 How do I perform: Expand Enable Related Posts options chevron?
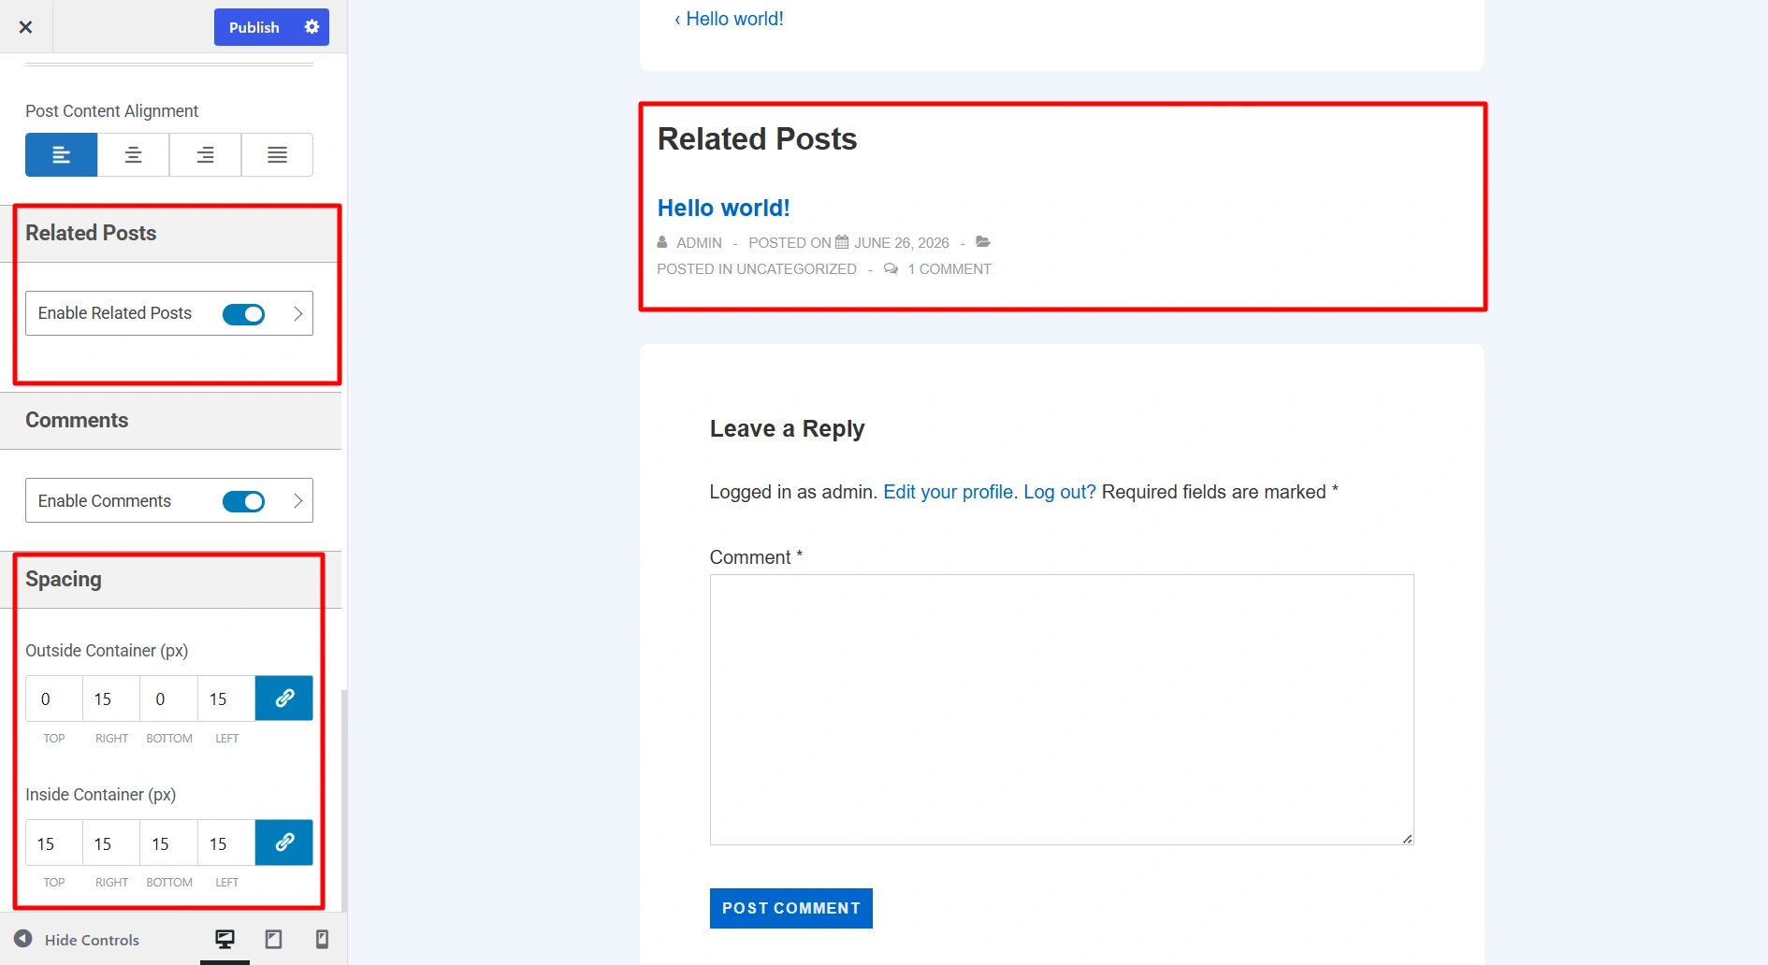pyautogui.click(x=298, y=314)
